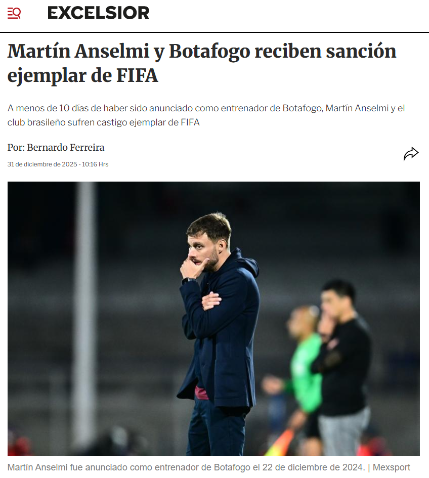This screenshot has width=429, height=478.
Task: Select the article summary paragraph
Action: coord(206,115)
